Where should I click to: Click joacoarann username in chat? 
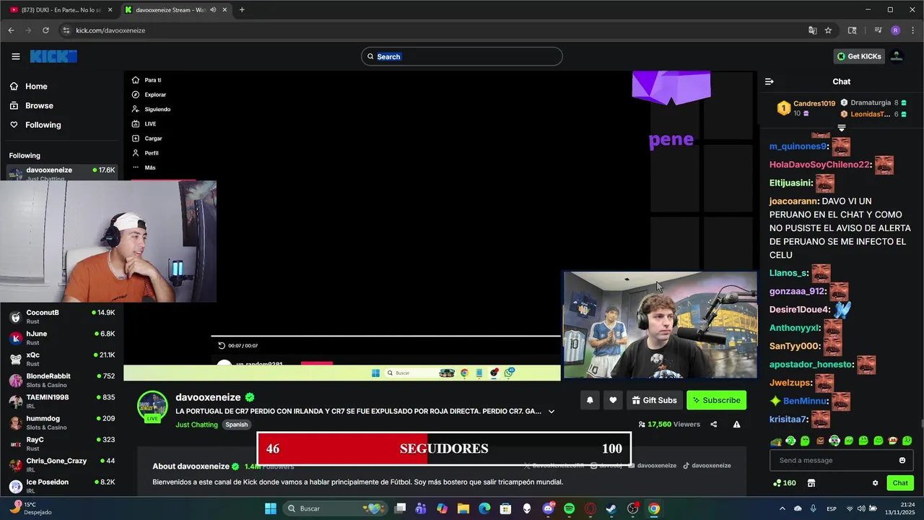click(x=793, y=201)
